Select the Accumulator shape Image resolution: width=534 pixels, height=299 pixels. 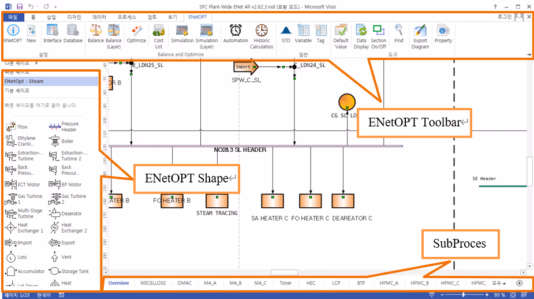point(25,271)
